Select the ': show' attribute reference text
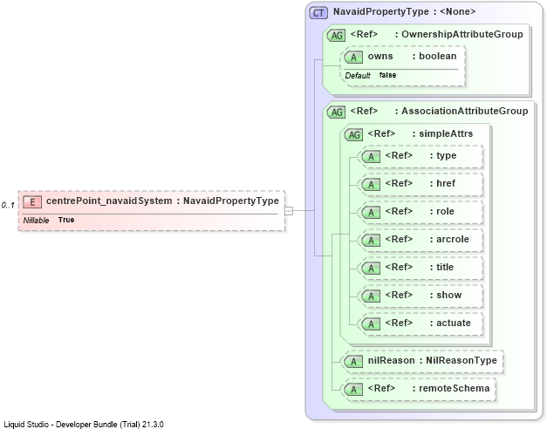 [446, 295]
